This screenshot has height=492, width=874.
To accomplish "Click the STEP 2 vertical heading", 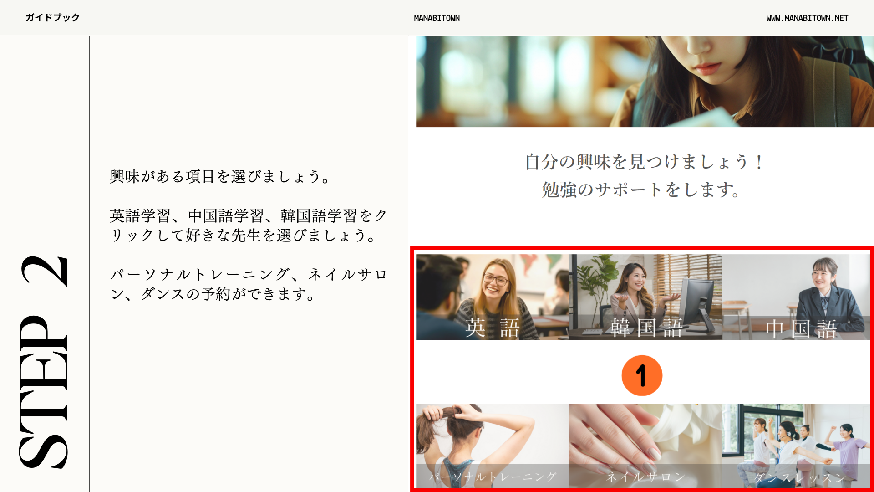I will point(44,362).
